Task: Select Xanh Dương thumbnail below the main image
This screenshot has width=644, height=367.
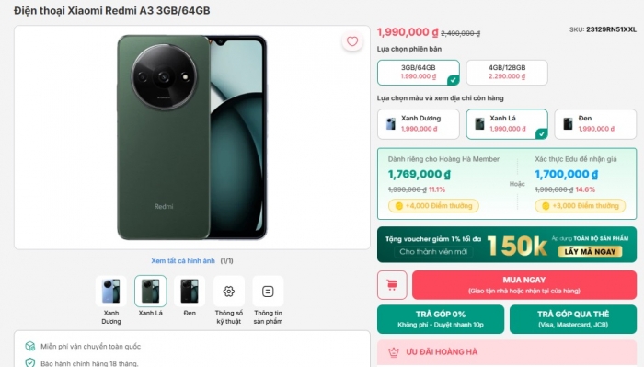Action: 111,291
